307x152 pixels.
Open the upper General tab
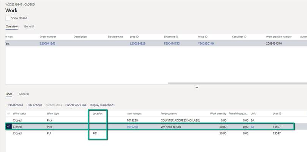point(29,26)
